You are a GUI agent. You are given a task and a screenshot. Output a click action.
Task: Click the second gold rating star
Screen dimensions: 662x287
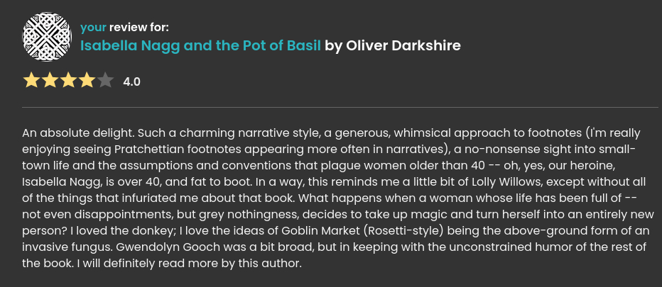pos(50,80)
